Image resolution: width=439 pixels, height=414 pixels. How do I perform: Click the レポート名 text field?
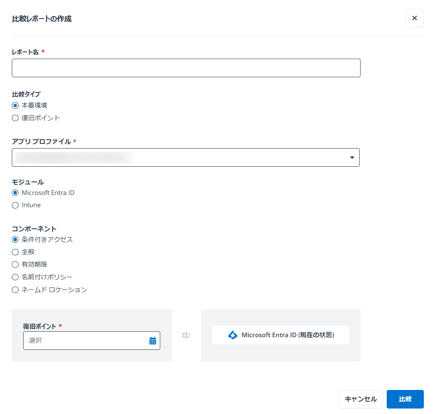click(186, 68)
